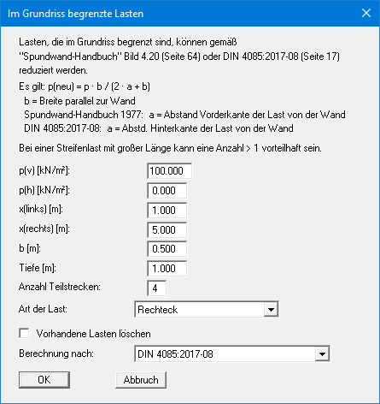Click the 'Berechnung nach:' label
This screenshot has width=380, height=404.
(x=56, y=353)
